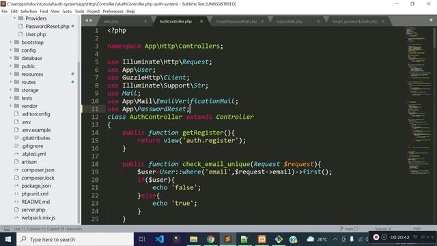Click line number 18 in gutter

[x=95, y=164]
